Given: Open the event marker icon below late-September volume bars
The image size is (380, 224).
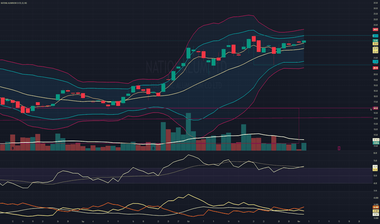Looking at the screenshot, I should (x=153, y=148).
